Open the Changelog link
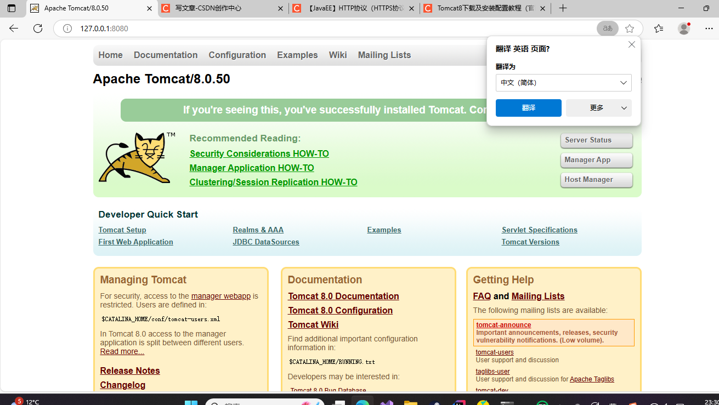The height and width of the screenshot is (405, 719). coord(123,385)
